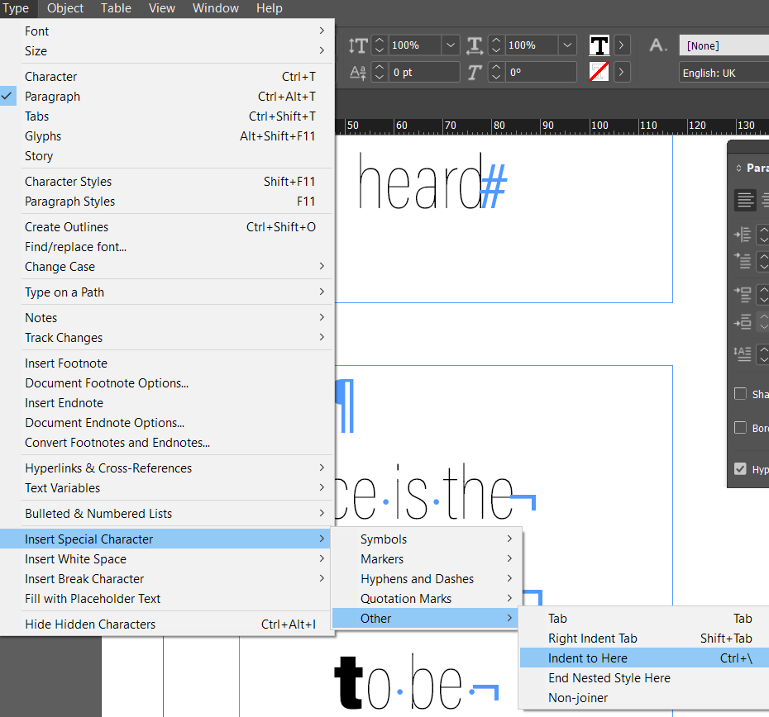
Task: Open the vertical scale percentage dropdown
Action: pyautogui.click(x=450, y=45)
